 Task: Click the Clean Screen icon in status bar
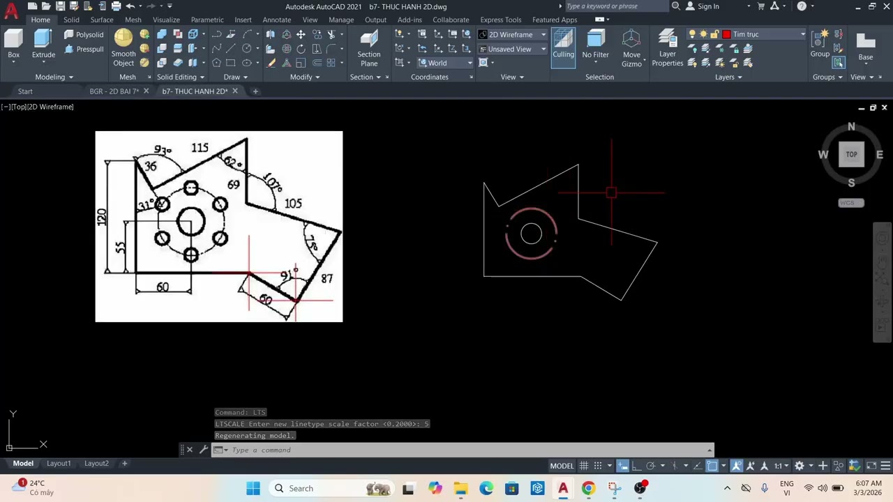click(x=871, y=466)
